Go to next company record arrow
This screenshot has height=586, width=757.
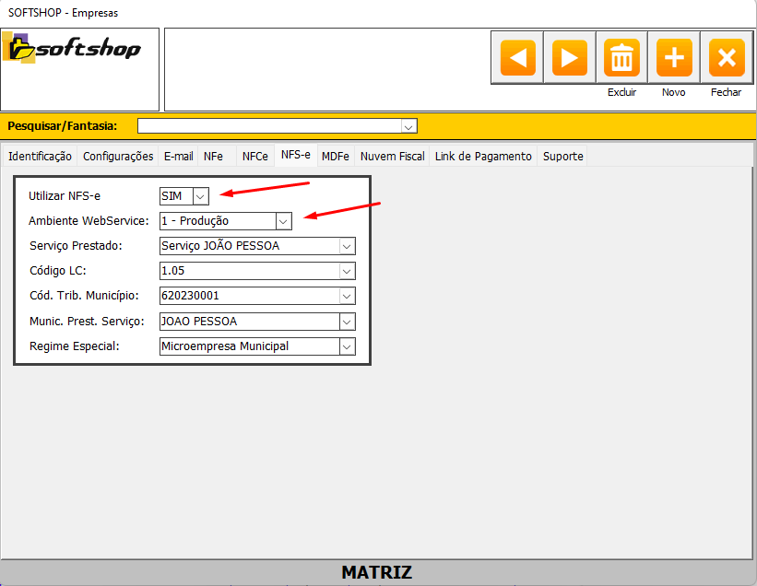coord(569,58)
